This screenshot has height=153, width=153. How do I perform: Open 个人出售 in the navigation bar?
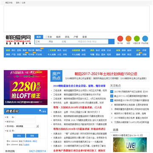[52, 54]
